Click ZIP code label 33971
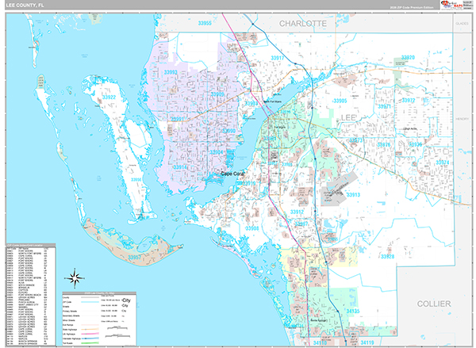The image size is (476, 348). 384,106
